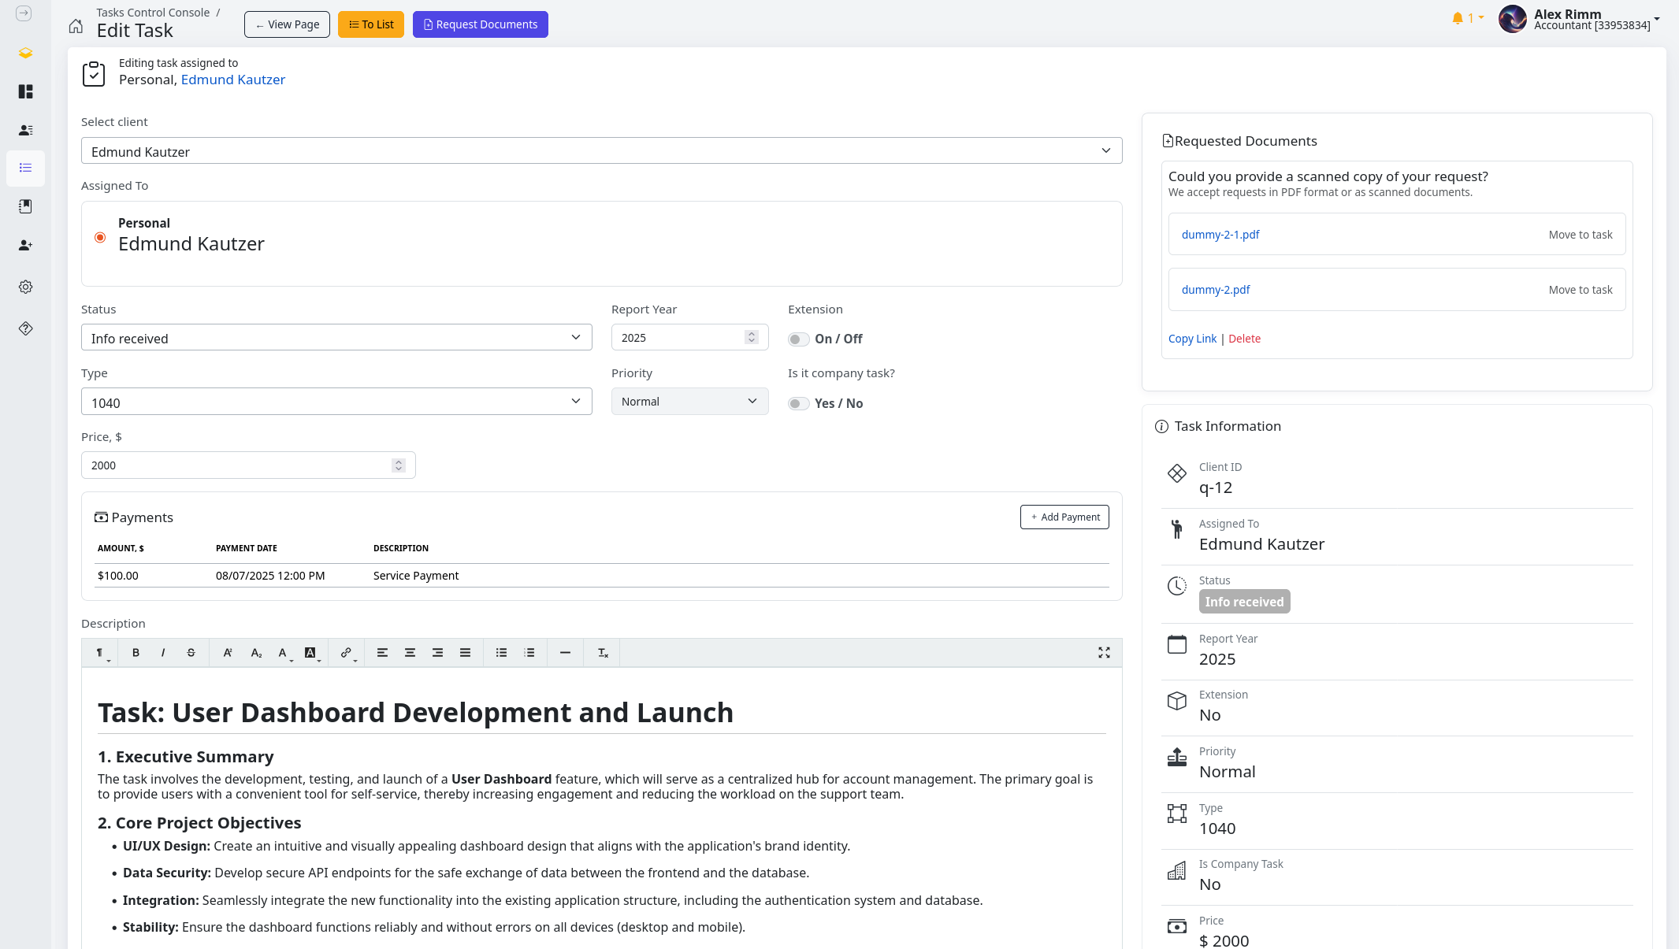Image resolution: width=1679 pixels, height=949 pixels.
Task: Open the Select client dropdown
Action: 601,151
